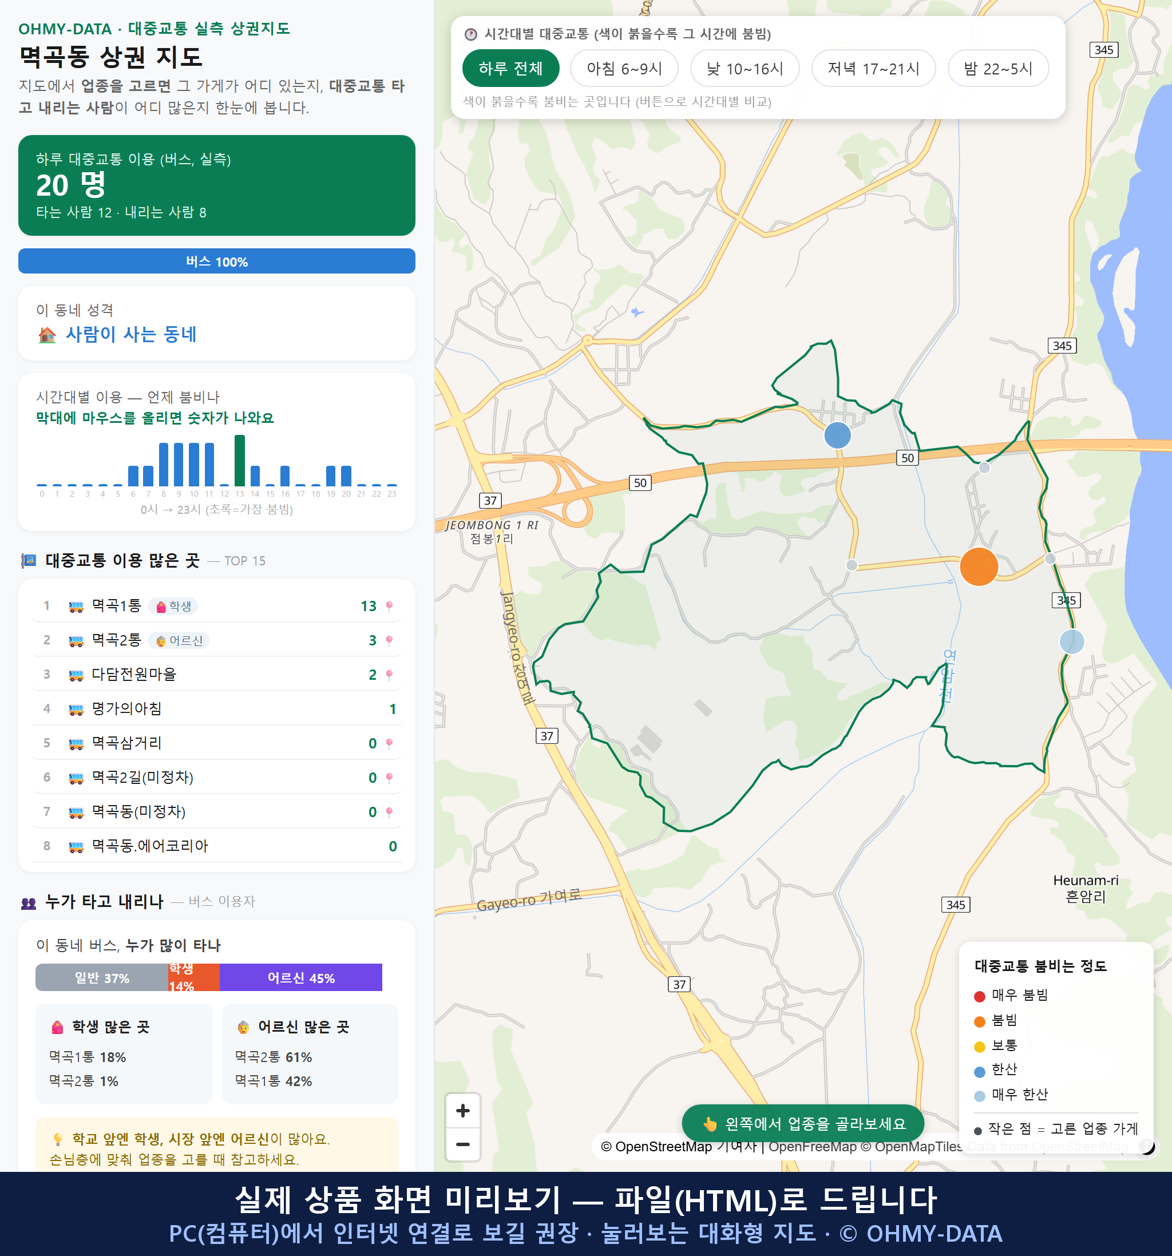
Task: Click the 멱곡2통 61% entry
Action: pos(274,1057)
